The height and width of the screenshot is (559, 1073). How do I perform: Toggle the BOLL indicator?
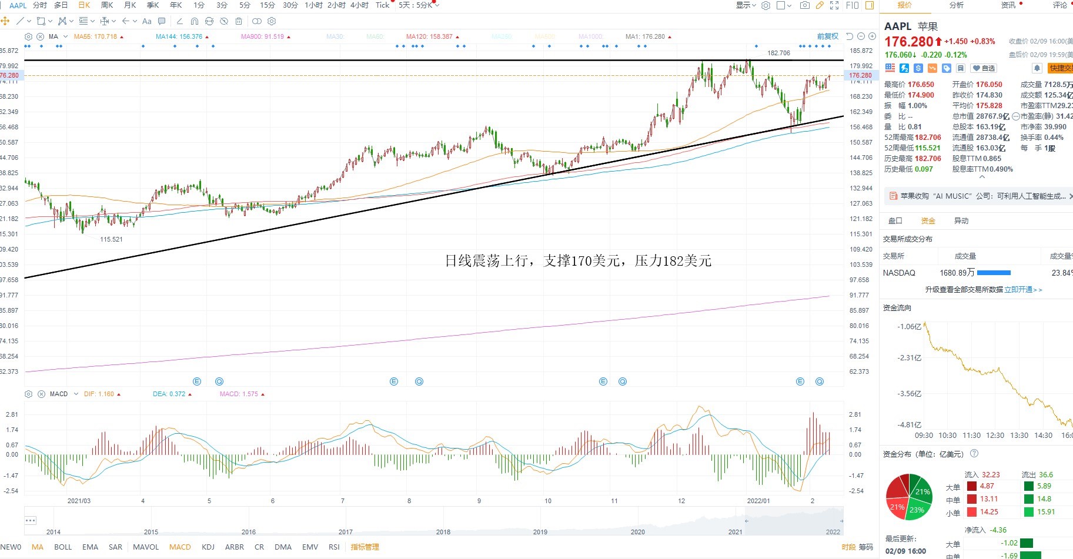(x=63, y=547)
